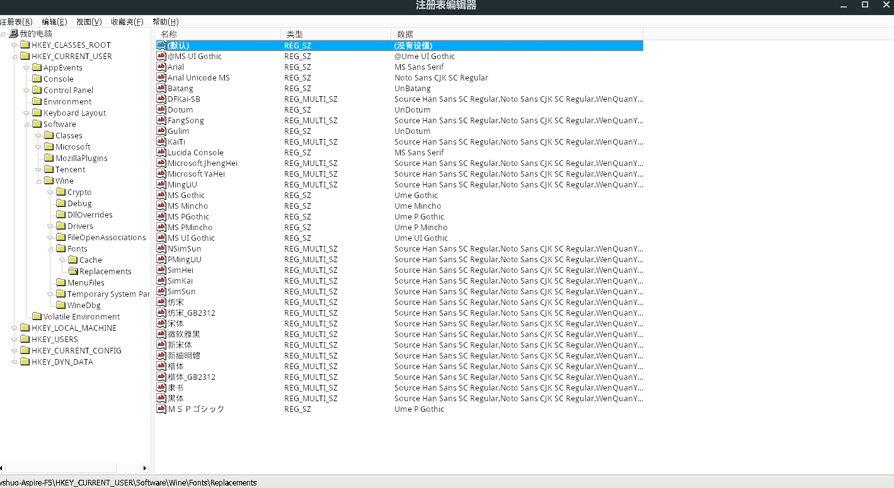The width and height of the screenshot is (894, 488).
Task: Collapse the HKEY_CURRENT_USER tree node
Action: pos(14,56)
